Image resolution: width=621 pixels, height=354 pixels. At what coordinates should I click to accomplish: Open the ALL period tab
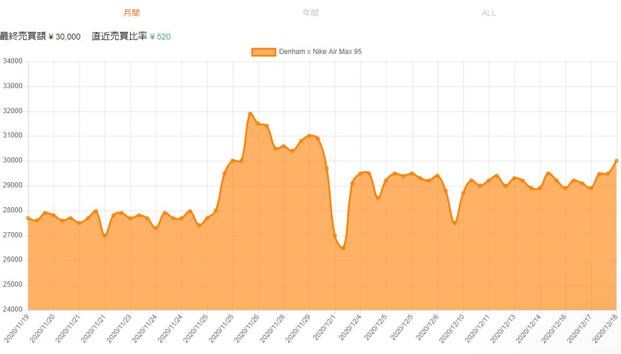(489, 13)
